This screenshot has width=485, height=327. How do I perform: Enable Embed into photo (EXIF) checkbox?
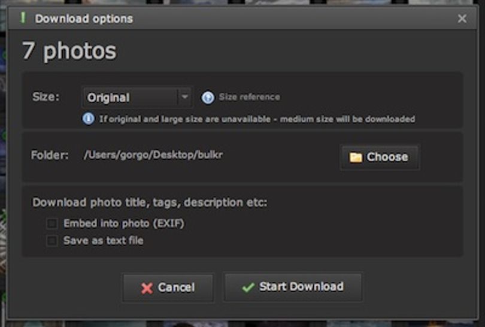[x=52, y=223]
